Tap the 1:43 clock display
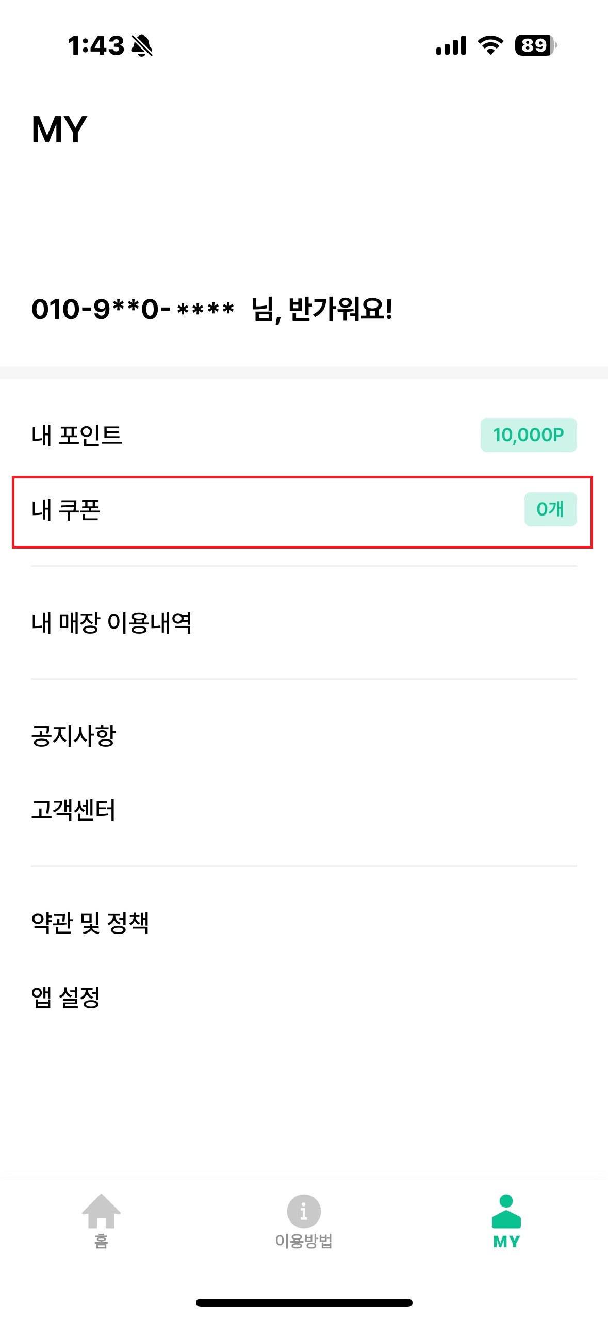The height and width of the screenshot is (1319, 608). coord(96,45)
